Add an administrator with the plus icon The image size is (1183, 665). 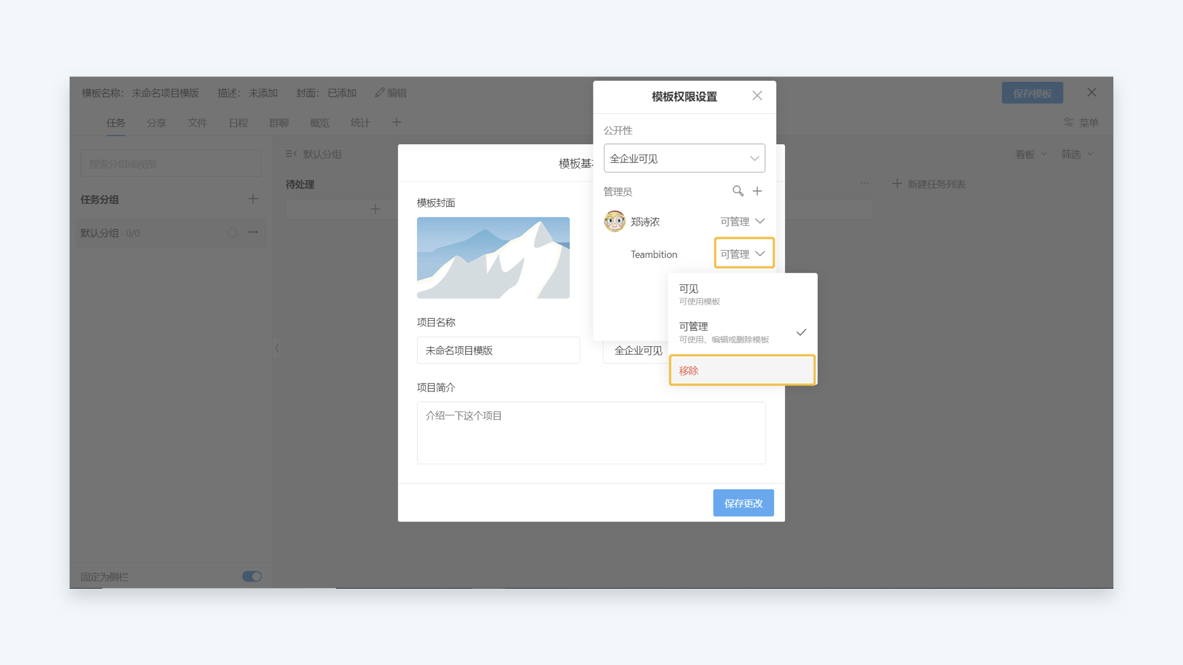(x=757, y=191)
